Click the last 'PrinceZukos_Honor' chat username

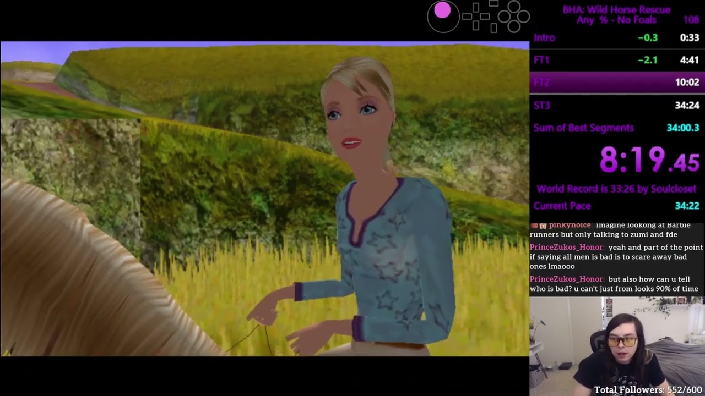[567, 279]
